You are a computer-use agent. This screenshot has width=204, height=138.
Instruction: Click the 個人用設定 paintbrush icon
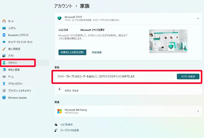click(4, 49)
